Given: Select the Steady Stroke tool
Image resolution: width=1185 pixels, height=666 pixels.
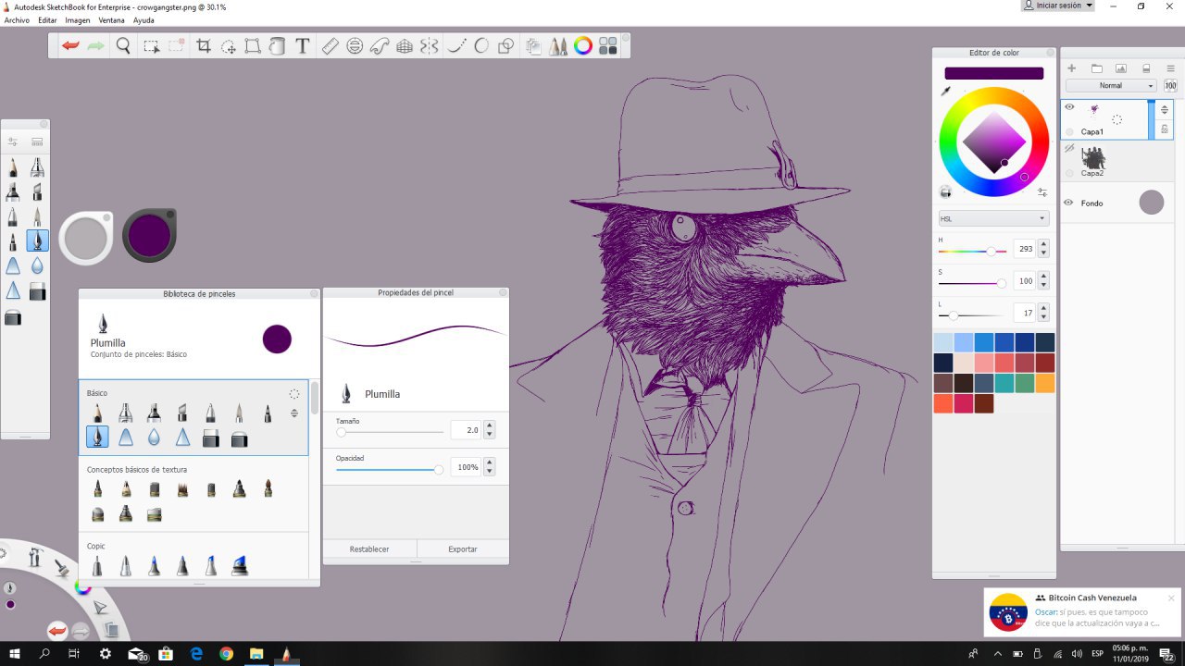Looking at the screenshot, I should [456, 45].
